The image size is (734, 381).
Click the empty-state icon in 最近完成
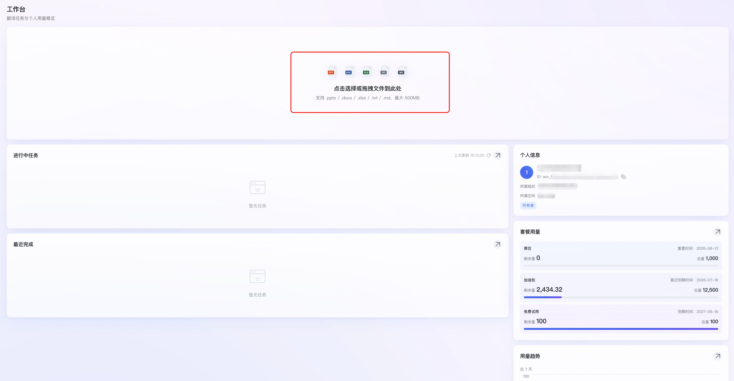(258, 276)
